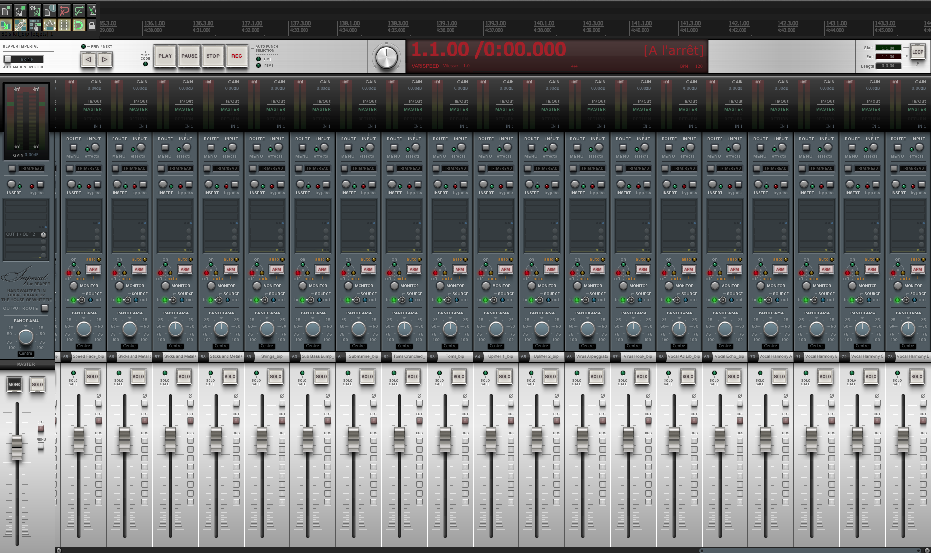The height and width of the screenshot is (553, 931).
Task: Toggle the LOOP button in transport
Action: [918, 52]
